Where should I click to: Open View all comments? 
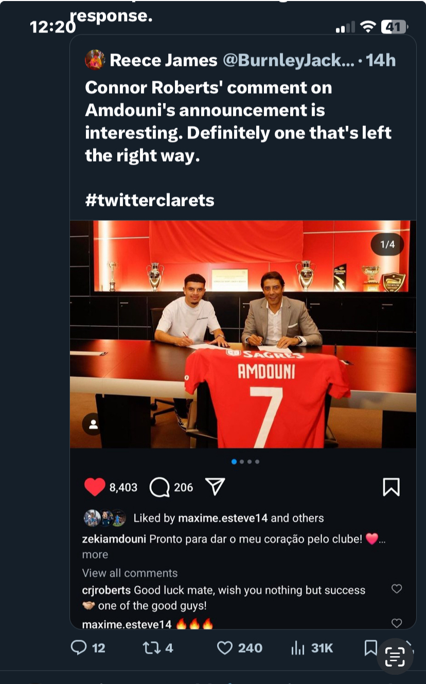coord(130,573)
